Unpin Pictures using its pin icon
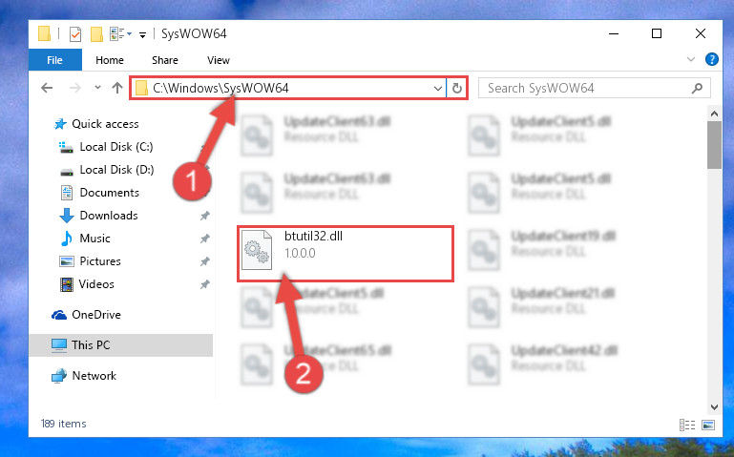The height and width of the screenshot is (457, 734). click(x=204, y=261)
